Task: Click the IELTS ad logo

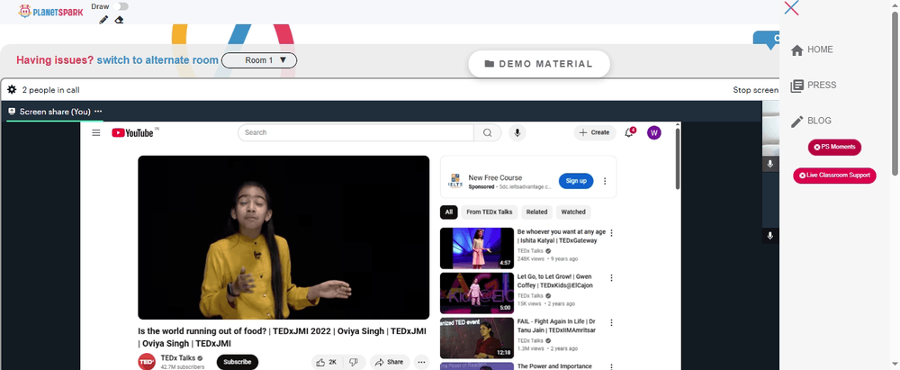Action: 455,181
